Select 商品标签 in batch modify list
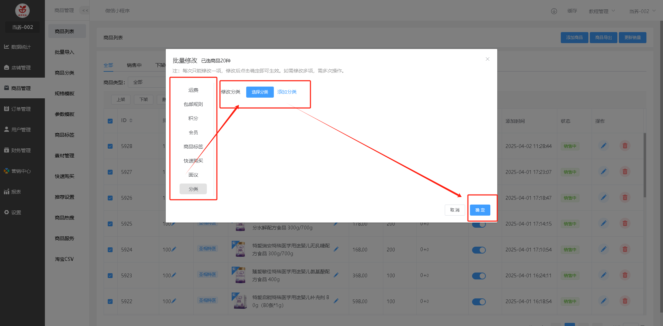663x326 pixels. coord(193,147)
